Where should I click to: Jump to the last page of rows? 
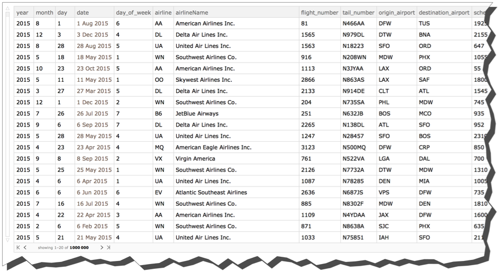click(108, 247)
